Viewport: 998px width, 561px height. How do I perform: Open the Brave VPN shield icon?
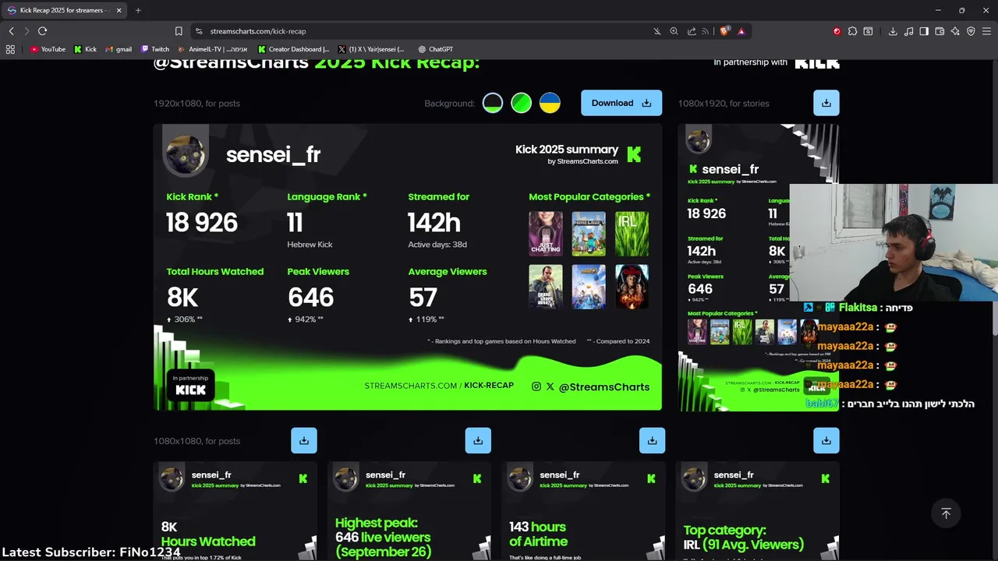click(971, 31)
